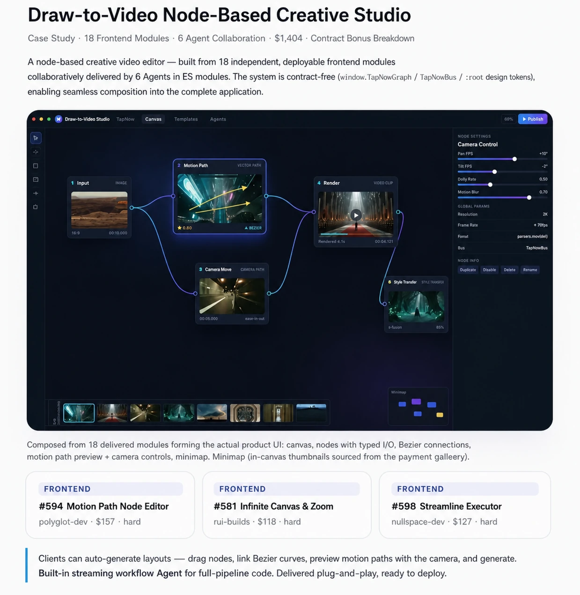The image size is (580, 595).
Task: Click the star rating on Motion Path node
Action: click(x=184, y=228)
